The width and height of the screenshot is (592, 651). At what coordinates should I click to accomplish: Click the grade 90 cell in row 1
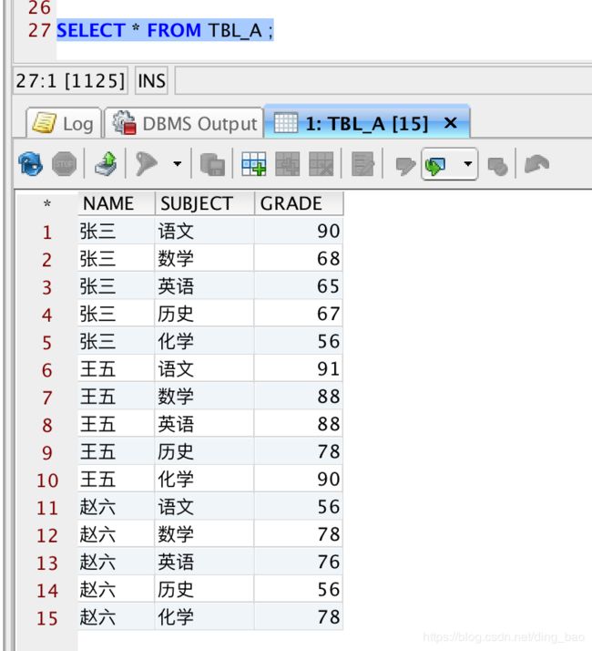pyautogui.click(x=299, y=231)
